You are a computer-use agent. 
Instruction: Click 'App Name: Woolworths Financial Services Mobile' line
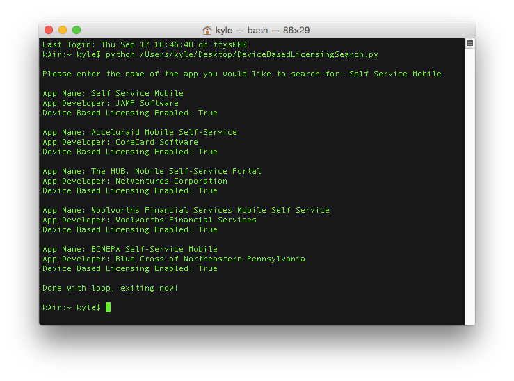(x=186, y=211)
